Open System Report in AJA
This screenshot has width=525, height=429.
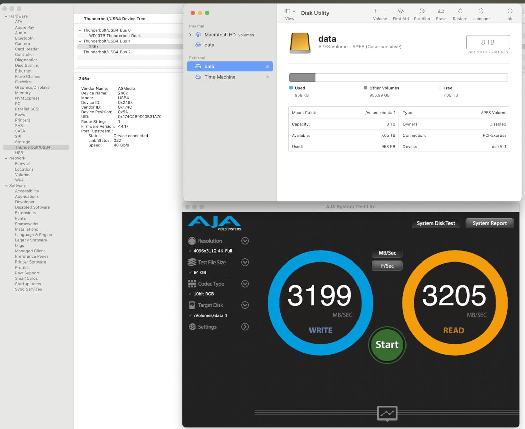(x=489, y=223)
